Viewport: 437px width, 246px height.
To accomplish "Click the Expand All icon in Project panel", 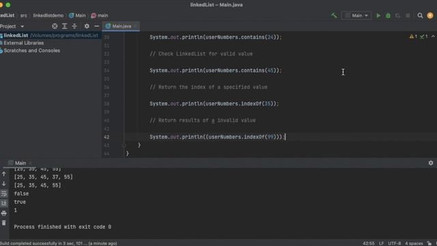I will pyautogui.click(x=64, y=26).
